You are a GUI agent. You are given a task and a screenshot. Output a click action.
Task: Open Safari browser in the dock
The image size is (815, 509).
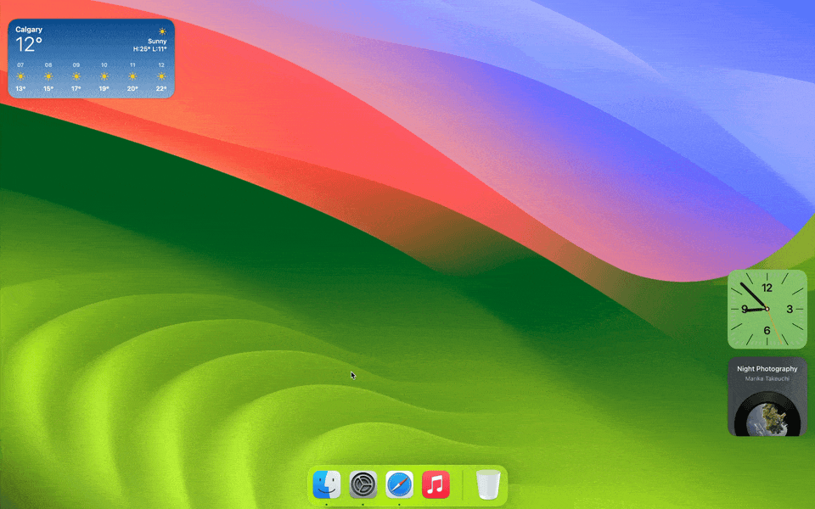400,485
